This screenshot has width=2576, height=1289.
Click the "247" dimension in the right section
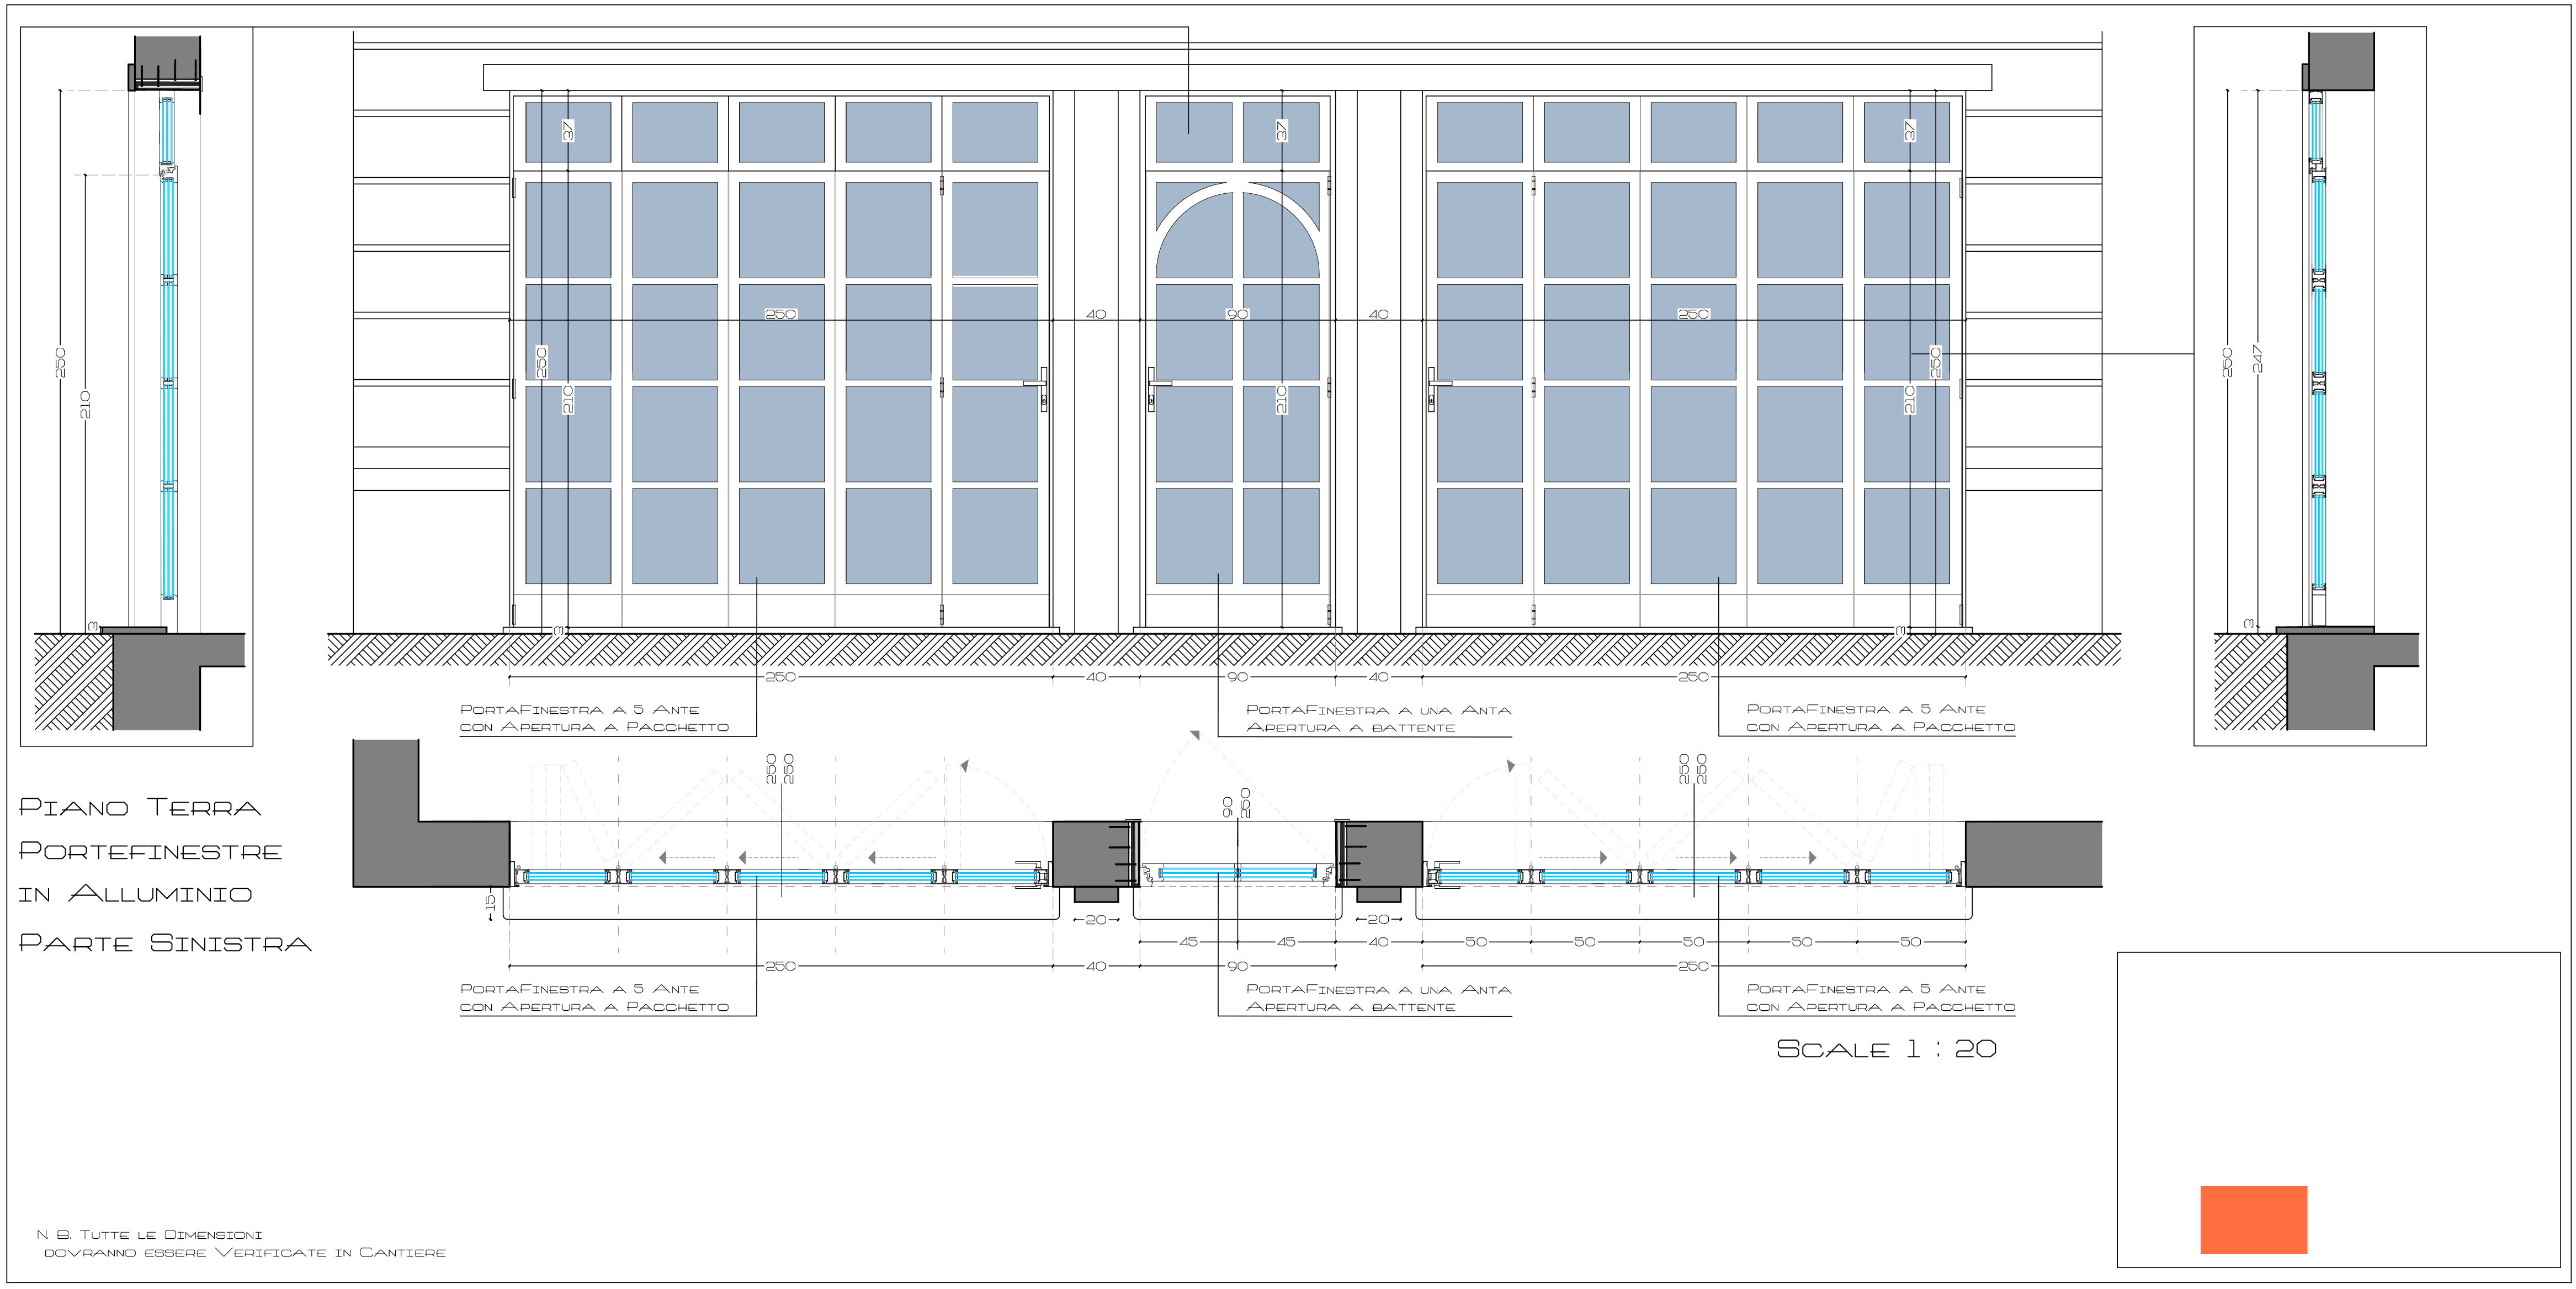coord(2257,358)
